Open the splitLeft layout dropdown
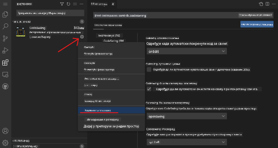 coord(187,142)
